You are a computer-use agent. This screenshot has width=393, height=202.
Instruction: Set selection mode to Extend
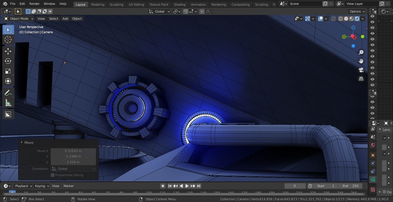34,11
